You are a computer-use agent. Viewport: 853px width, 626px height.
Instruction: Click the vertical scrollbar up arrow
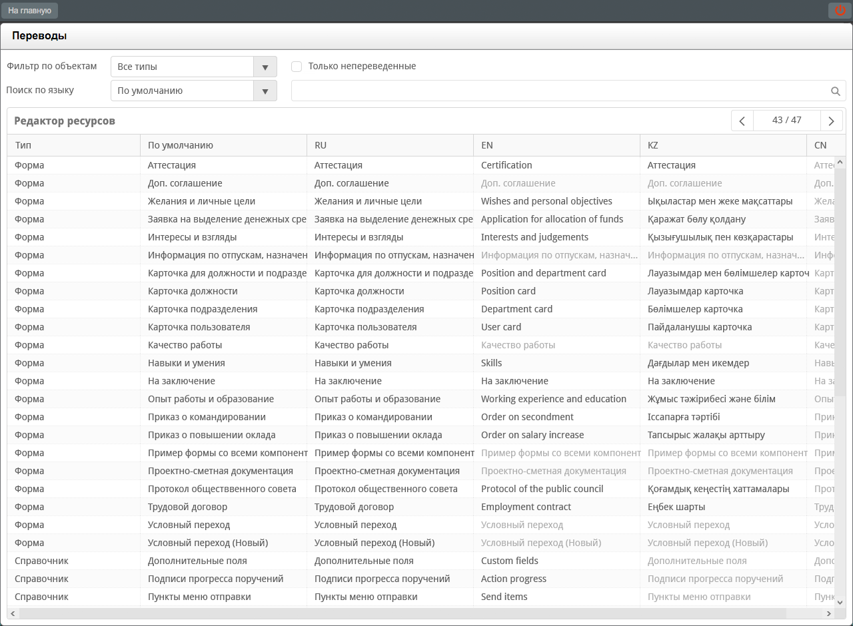(x=840, y=162)
